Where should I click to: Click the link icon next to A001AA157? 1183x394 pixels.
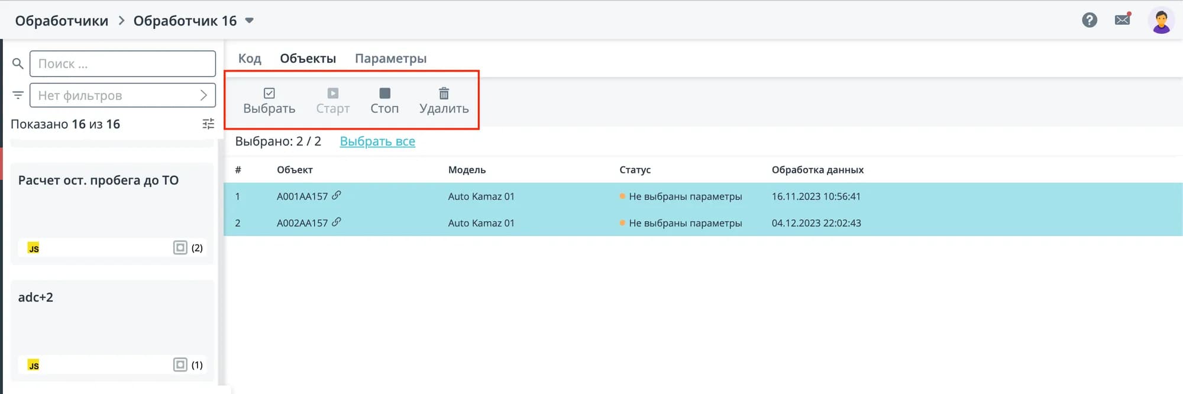click(337, 195)
